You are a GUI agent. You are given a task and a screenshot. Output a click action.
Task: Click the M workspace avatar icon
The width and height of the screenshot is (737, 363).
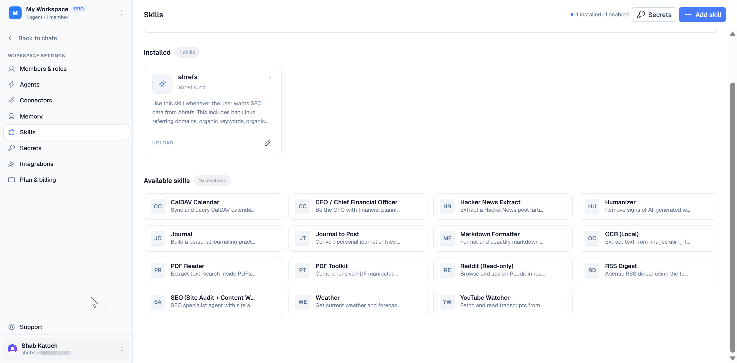(15, 13)
